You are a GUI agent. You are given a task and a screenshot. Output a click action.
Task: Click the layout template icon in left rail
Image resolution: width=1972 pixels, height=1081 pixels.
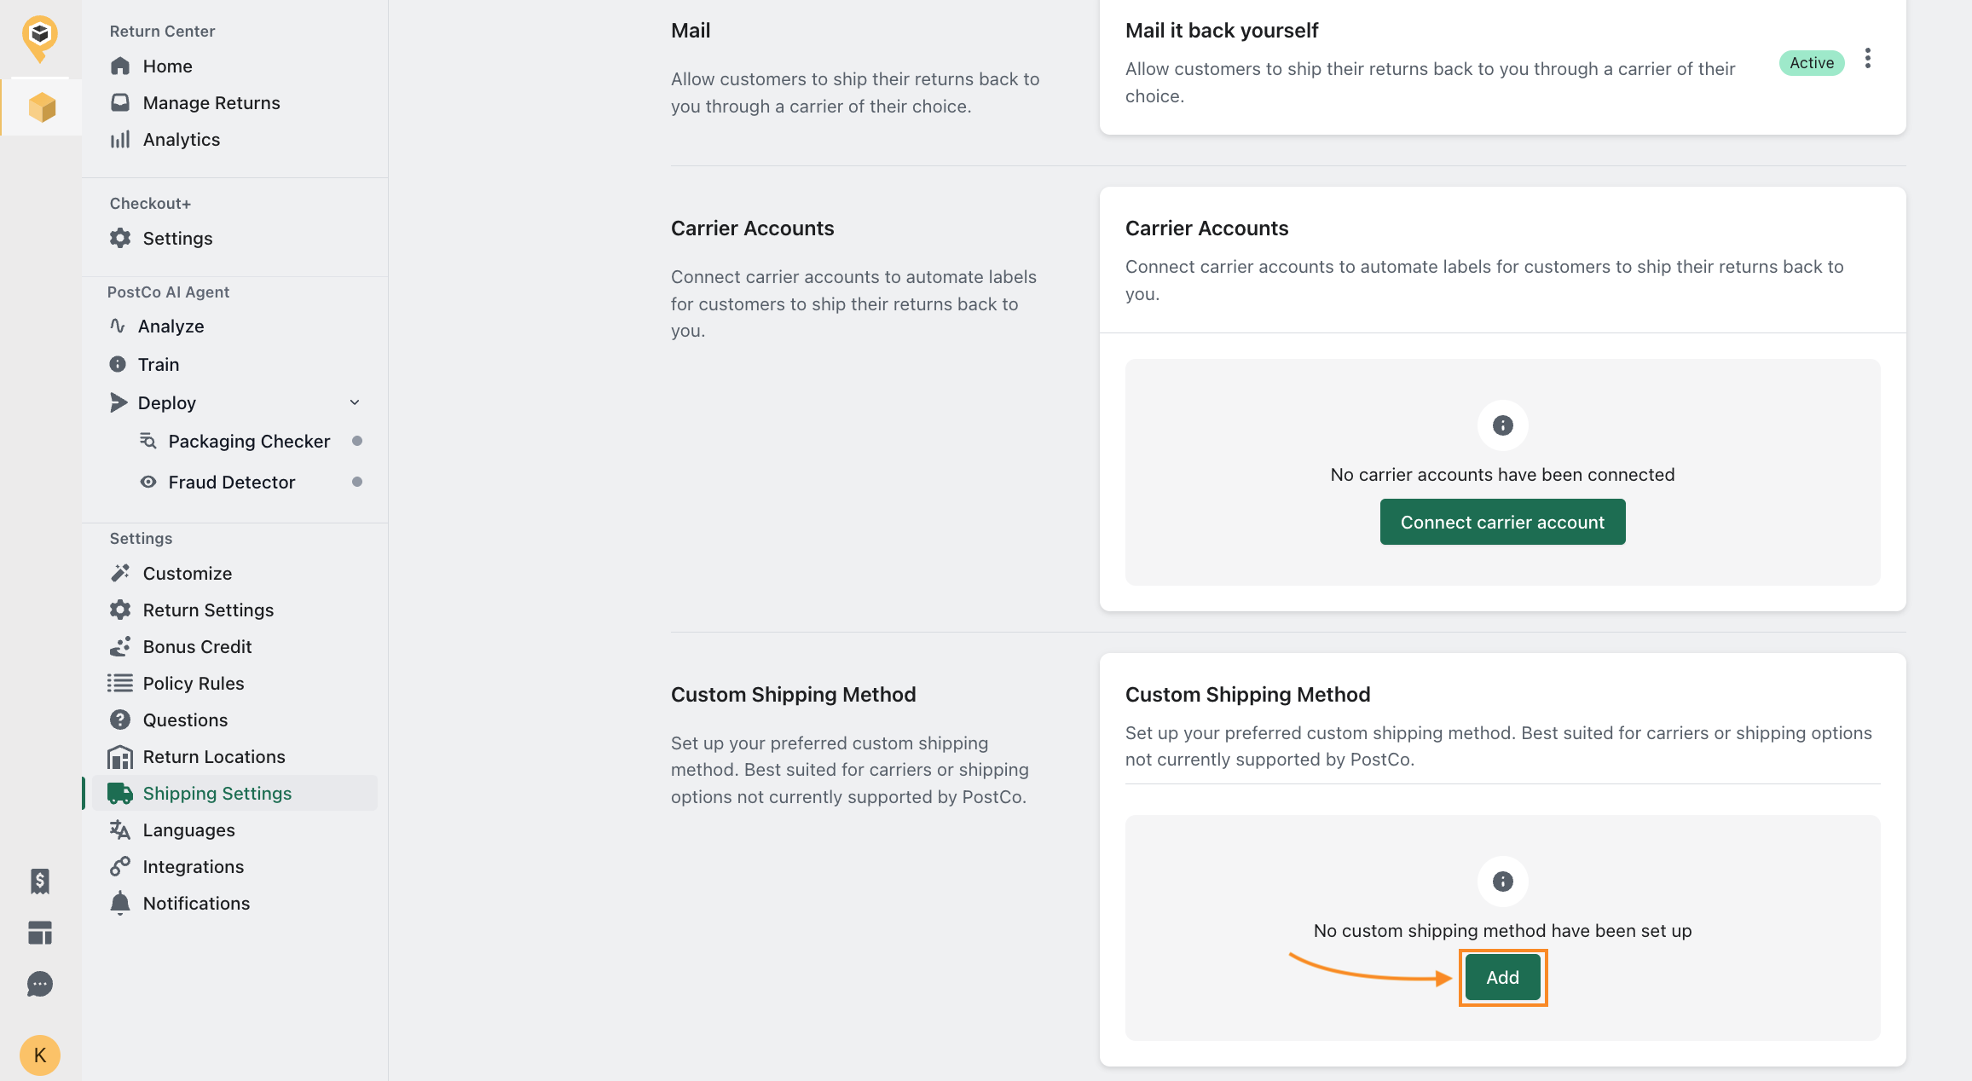[40, 933]
